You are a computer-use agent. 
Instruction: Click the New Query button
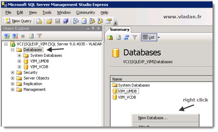(19, 21)
